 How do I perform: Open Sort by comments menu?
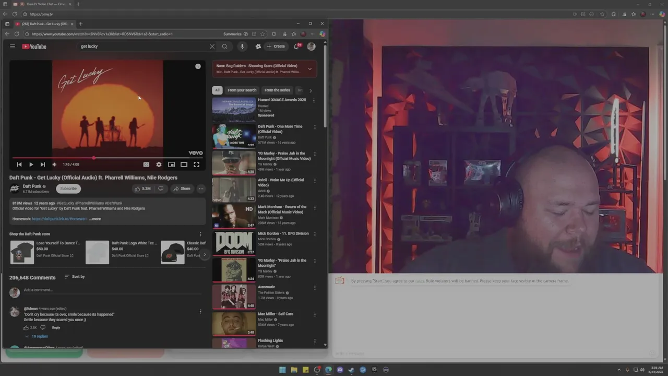75,277
